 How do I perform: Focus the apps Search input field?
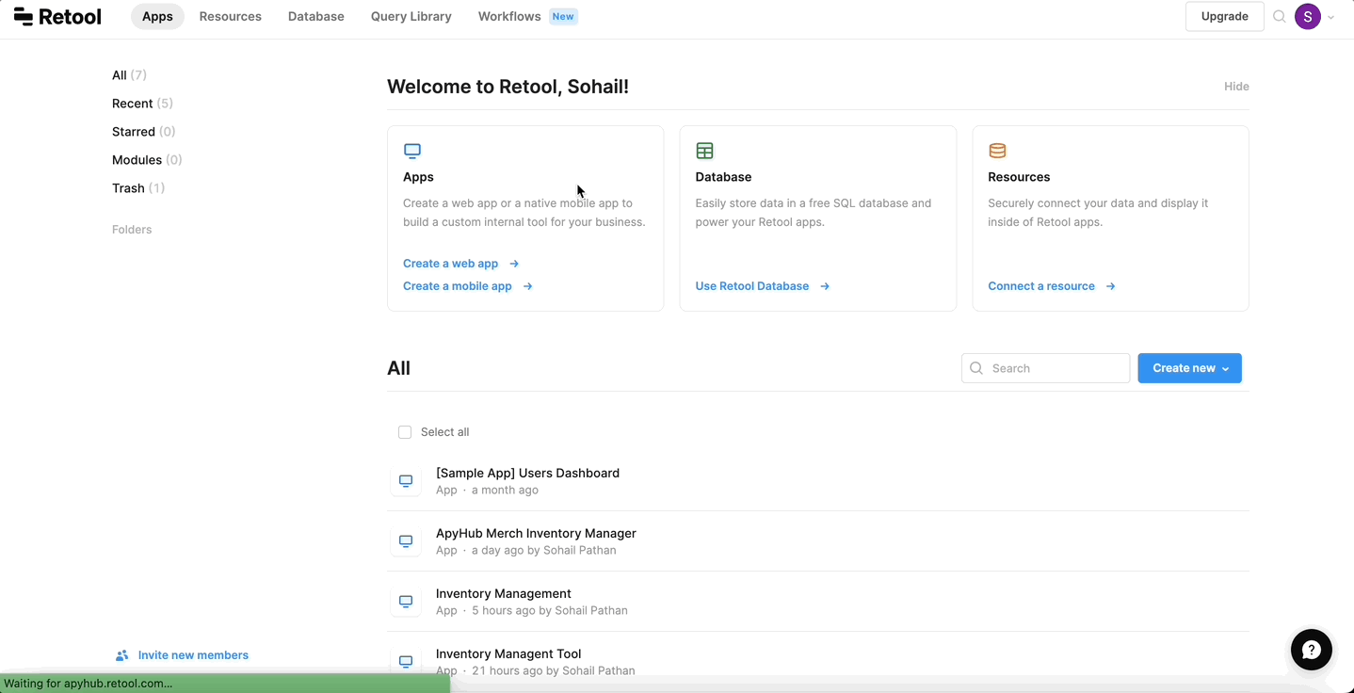(x=1045, y=368)
